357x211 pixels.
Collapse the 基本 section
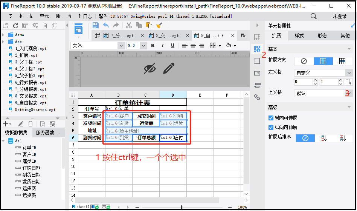(349, 49)
